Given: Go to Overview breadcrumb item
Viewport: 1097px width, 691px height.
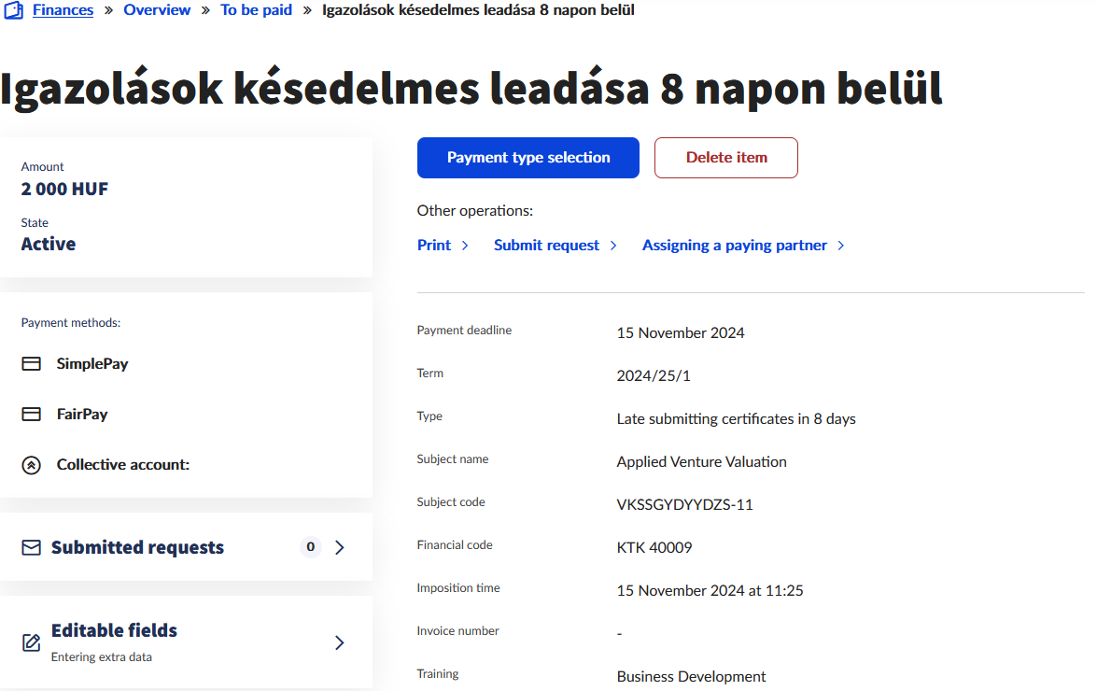Looking at the screenshot, I should (x=157, y=10).
